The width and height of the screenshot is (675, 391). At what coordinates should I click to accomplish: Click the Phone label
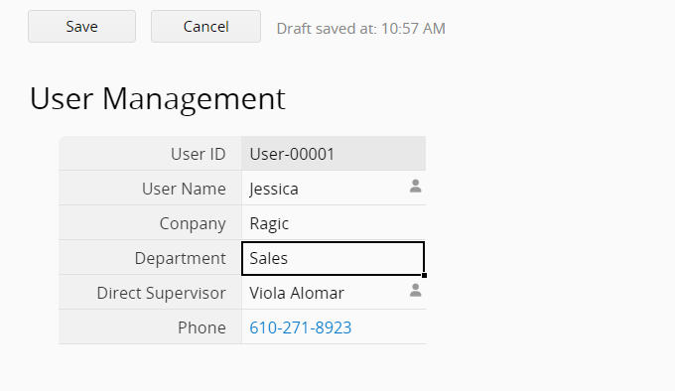tap(202, 327)
